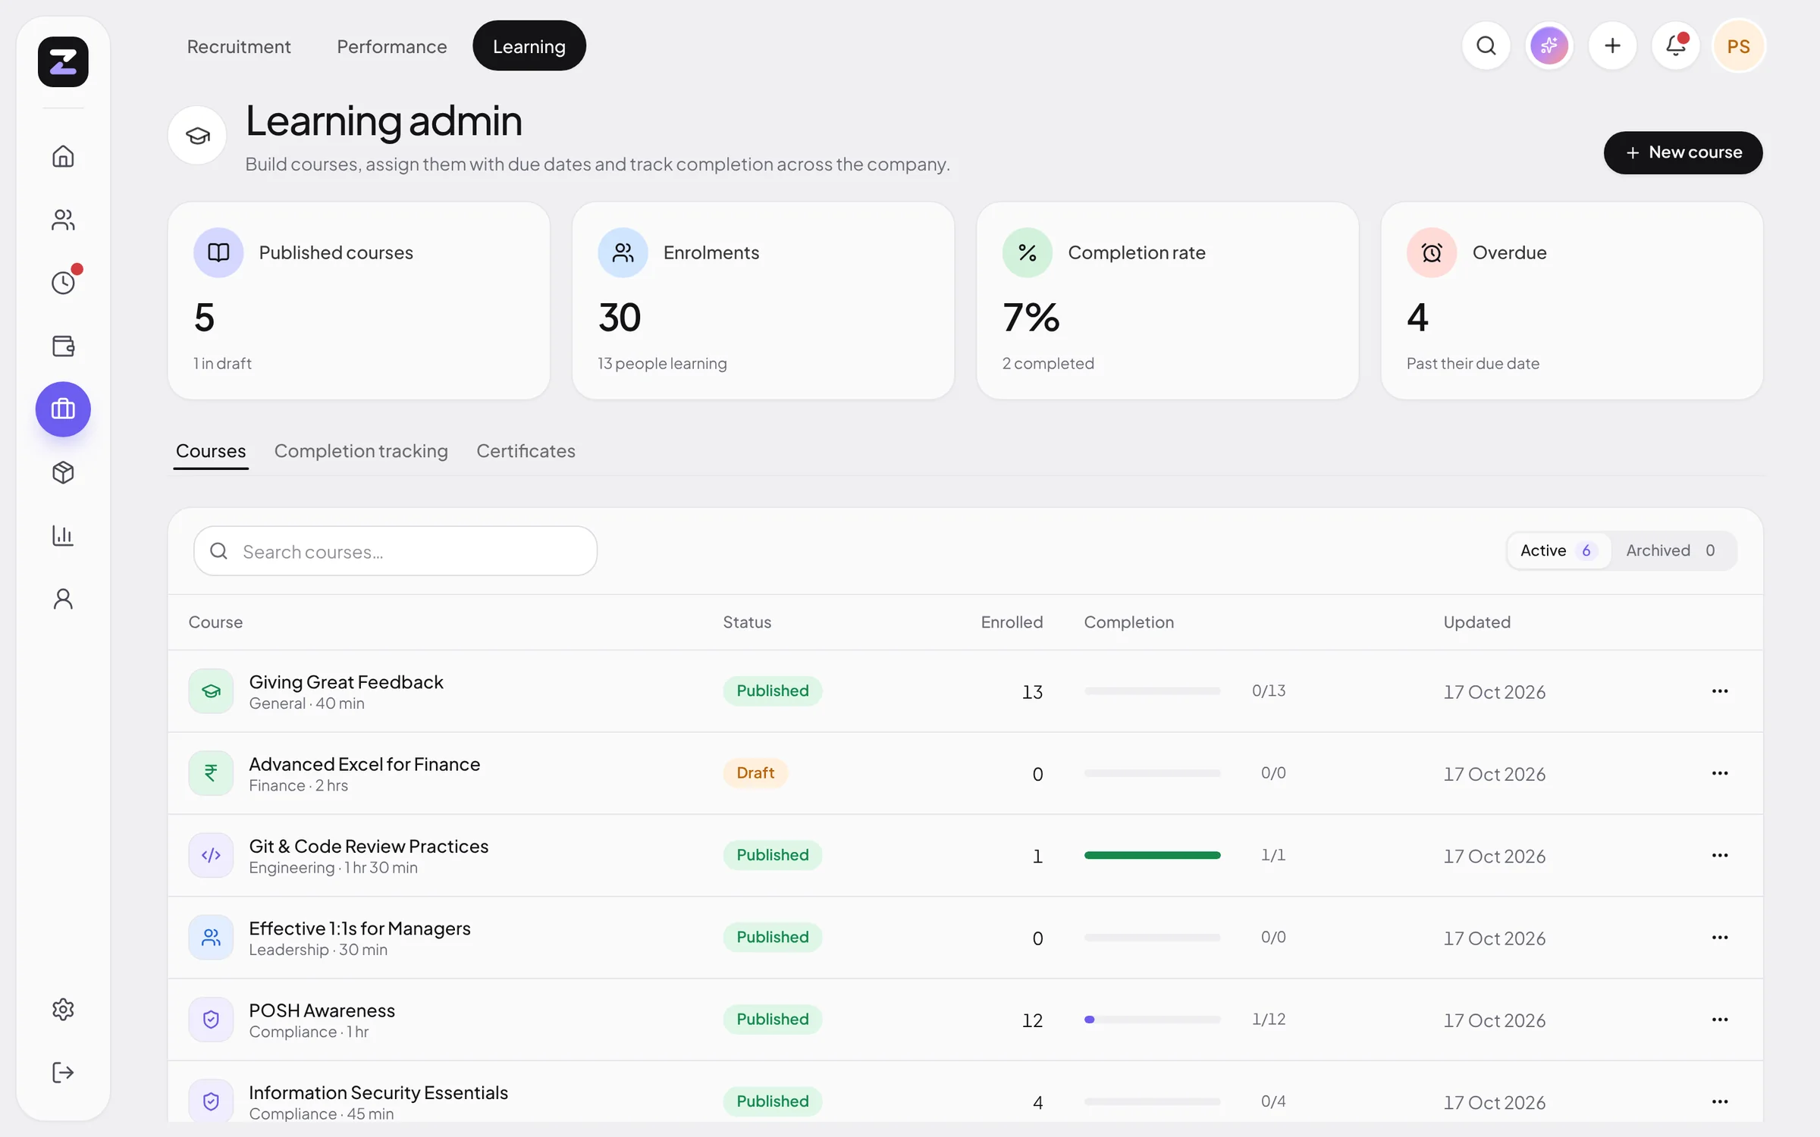Click the plus icon in top bar

[x=1612, y=46]
